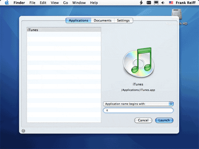Open the View menu
199x149 pixels.
(x=55, y=3)
